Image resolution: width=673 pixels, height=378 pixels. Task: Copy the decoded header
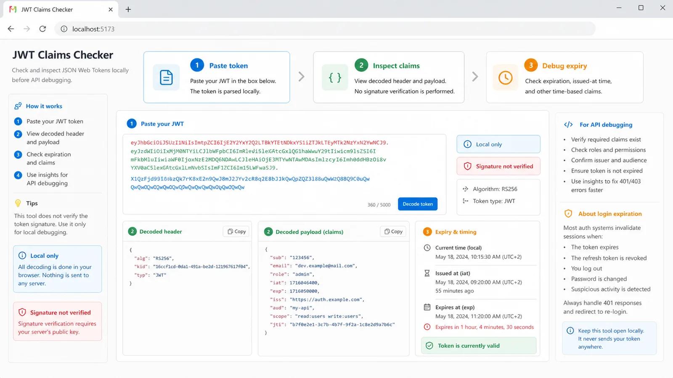tap(237, 231)
